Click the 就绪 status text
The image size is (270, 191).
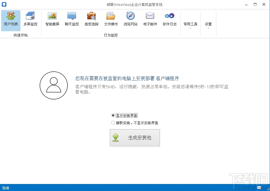pyautogui.click(x=6, y=188)
